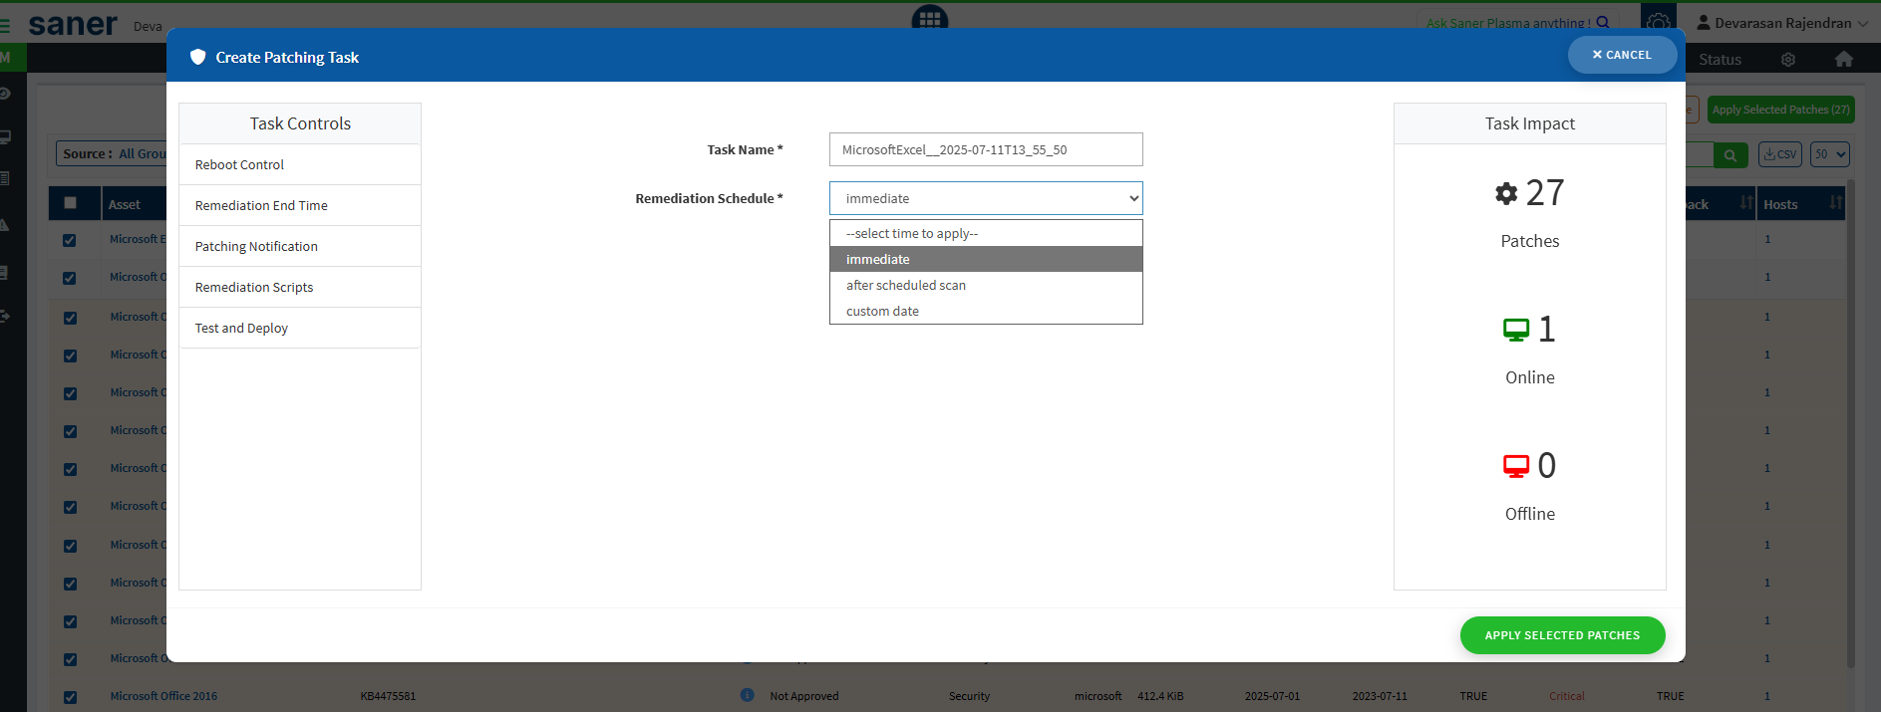Toggle the select-all checkbox in table header
The height and width of the screenshot is (712, 1881).
(x=70, y=203)
